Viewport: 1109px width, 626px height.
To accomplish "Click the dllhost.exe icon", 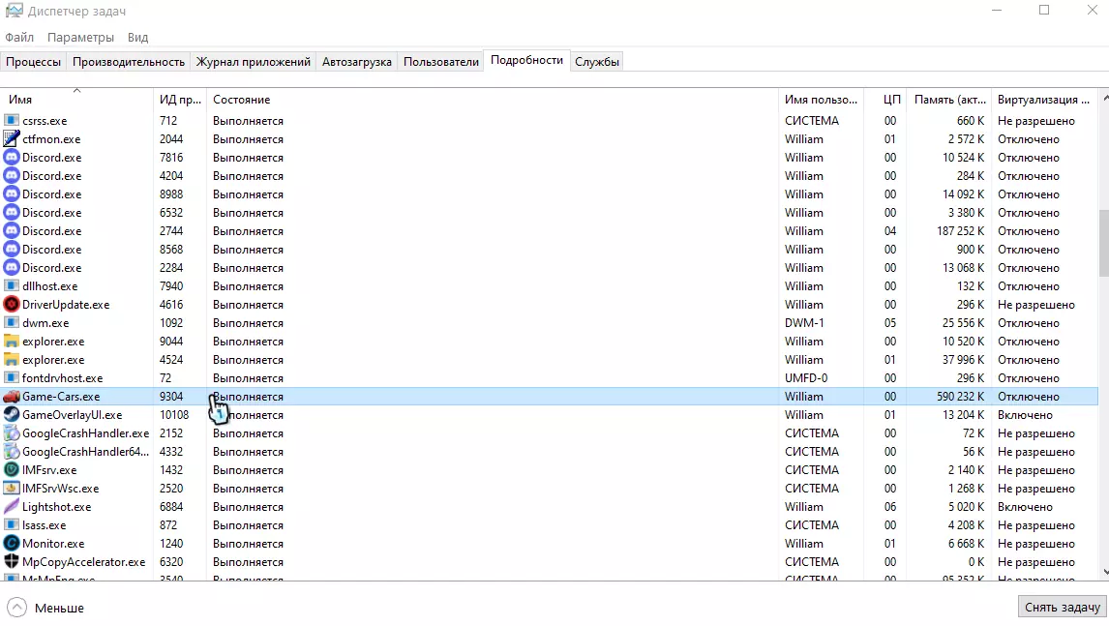I will point(12,286).
